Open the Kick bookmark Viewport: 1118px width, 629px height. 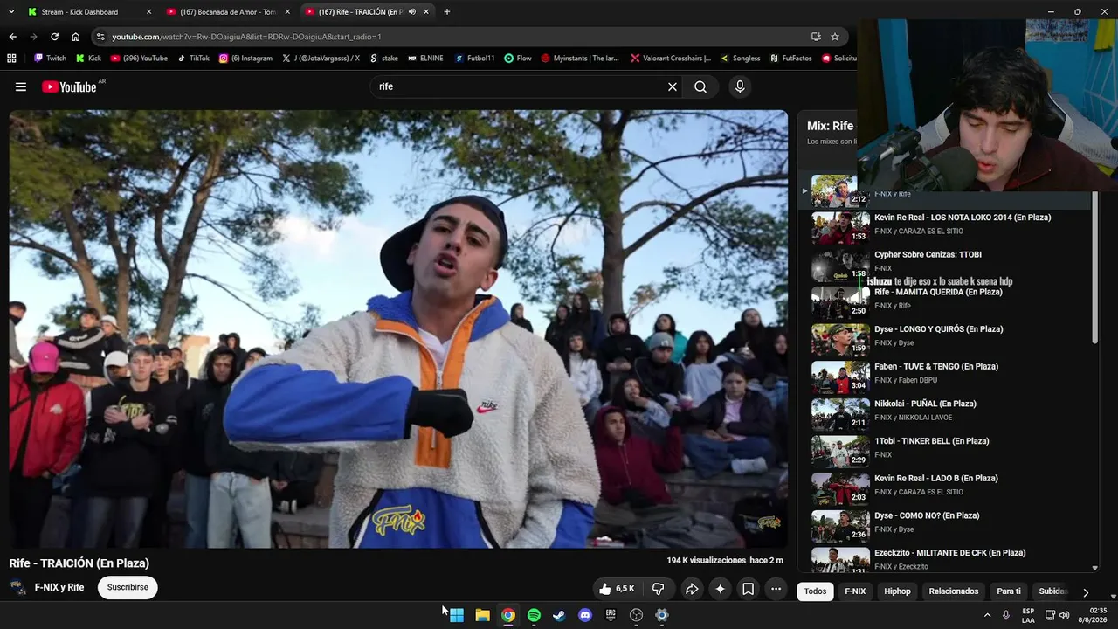[88, 59]
